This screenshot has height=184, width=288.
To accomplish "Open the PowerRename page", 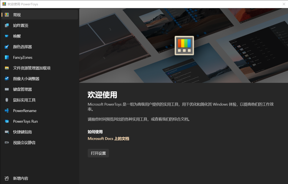I will (x=40, y=110).
